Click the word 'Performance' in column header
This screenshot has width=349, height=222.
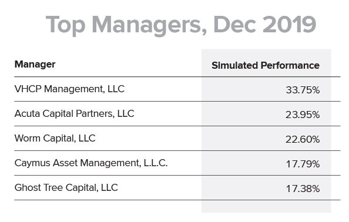point(290,65)
